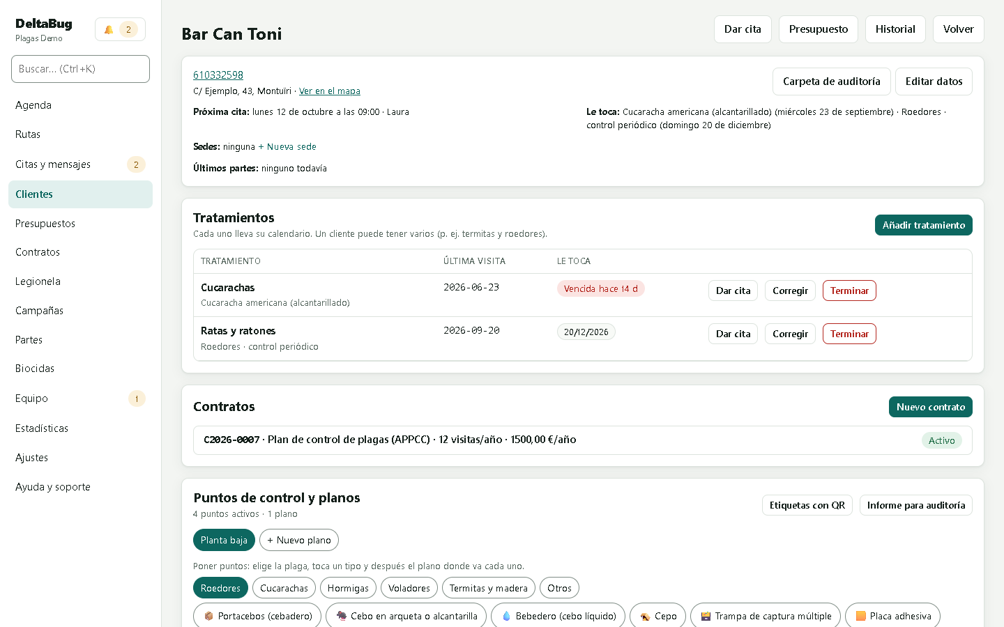Filter point types by Hormigas
The height and width of the screenshot is (627, 1004).
click(348, 588)
